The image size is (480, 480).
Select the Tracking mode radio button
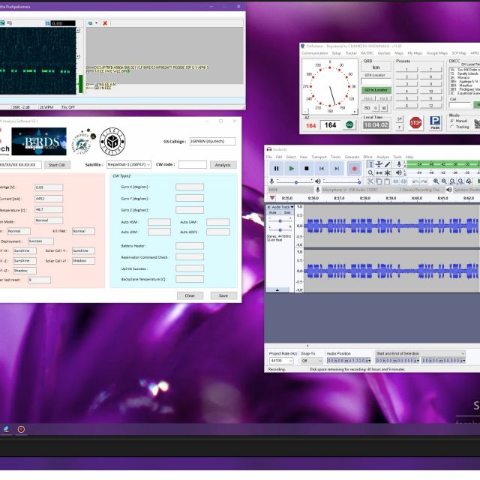(x=452, y=126)
